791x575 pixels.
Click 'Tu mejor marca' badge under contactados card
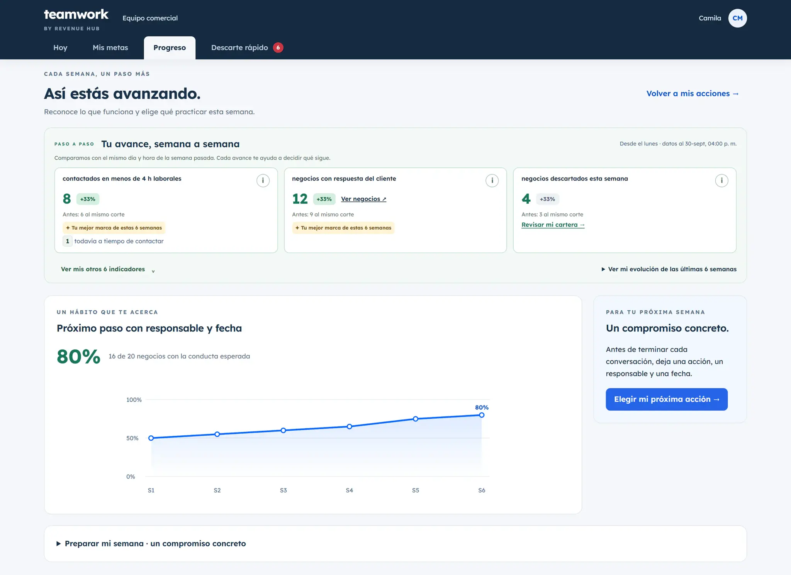[x=114, y=228]
